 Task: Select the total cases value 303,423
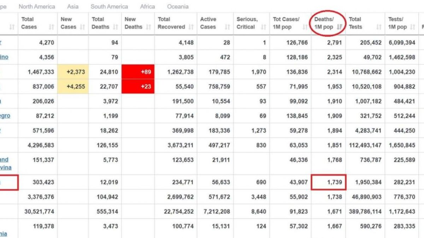(43, 182)
